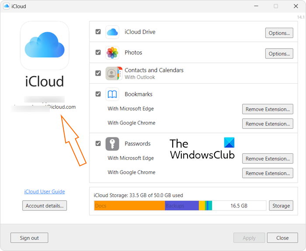Click the iCloud Drive cloud icon
The image size is (306, 251).
tap(112, 32)
